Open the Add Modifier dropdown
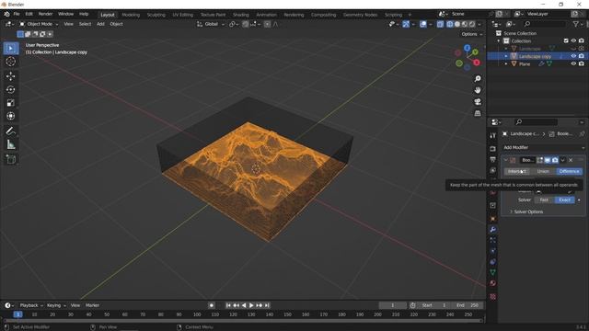This screenshot has height=331, width=589. coord(544,147)
